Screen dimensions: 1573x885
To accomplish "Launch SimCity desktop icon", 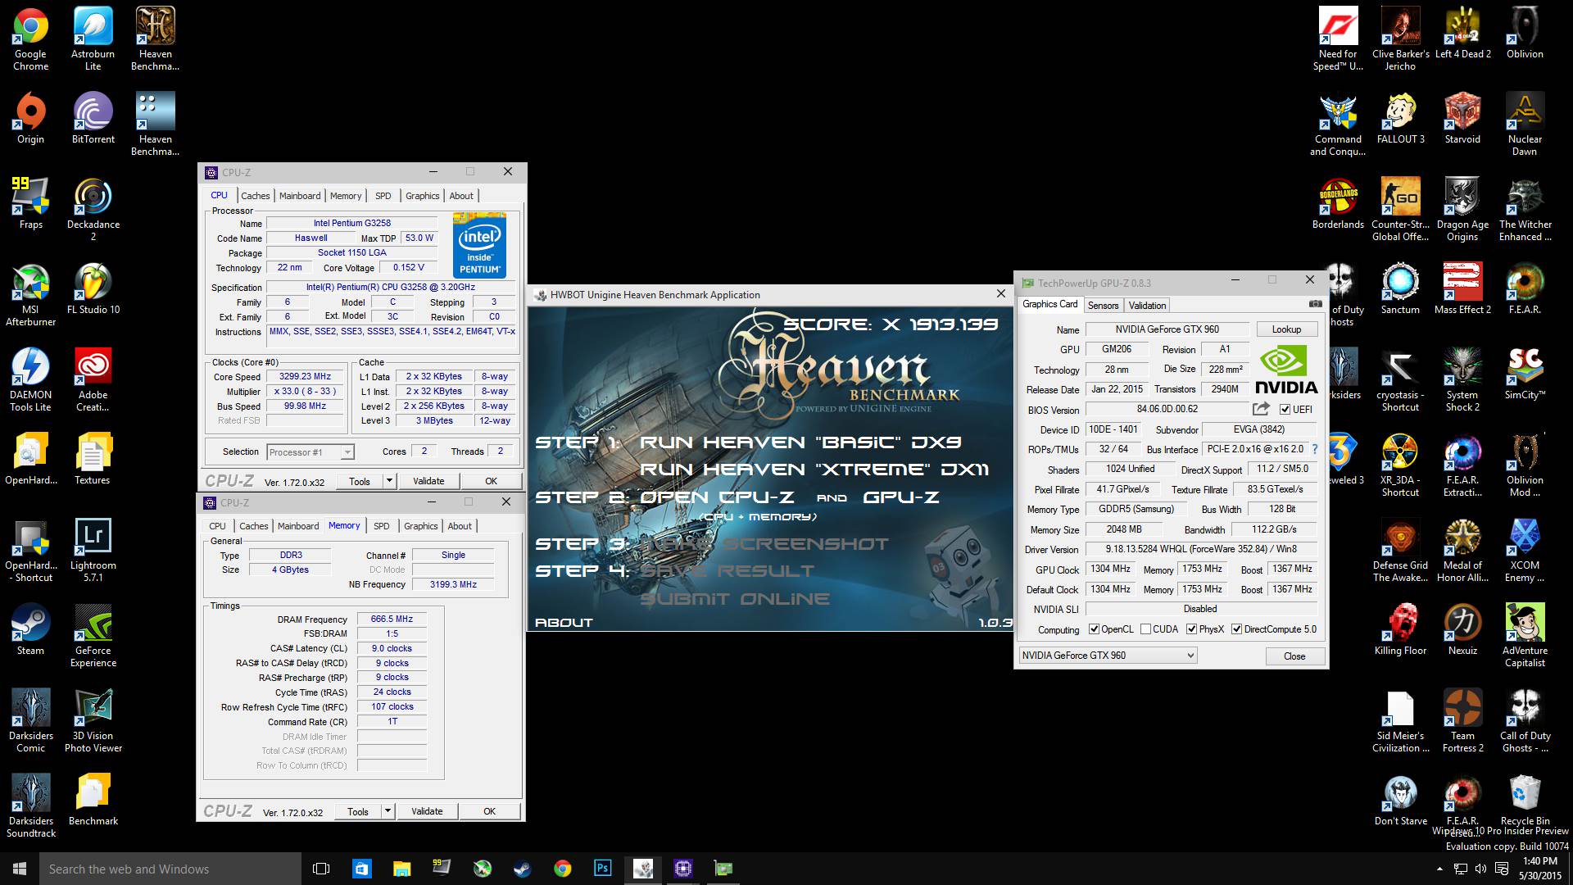I will click(1525, 374).
